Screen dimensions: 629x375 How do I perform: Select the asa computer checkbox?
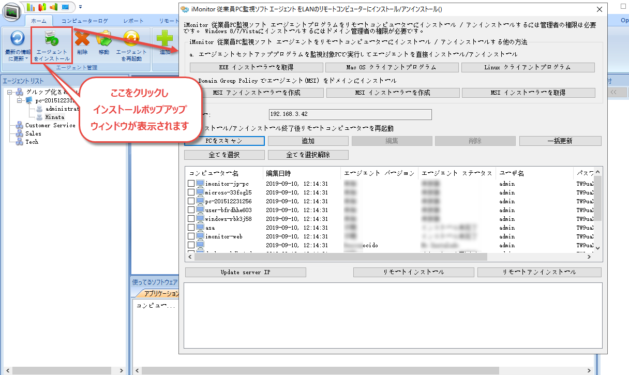tap(191, 228)
